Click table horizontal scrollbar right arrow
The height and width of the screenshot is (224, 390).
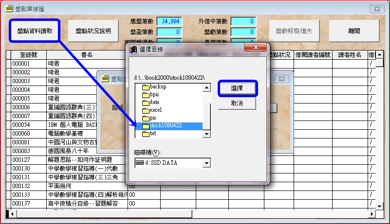[x=372, y=214]
